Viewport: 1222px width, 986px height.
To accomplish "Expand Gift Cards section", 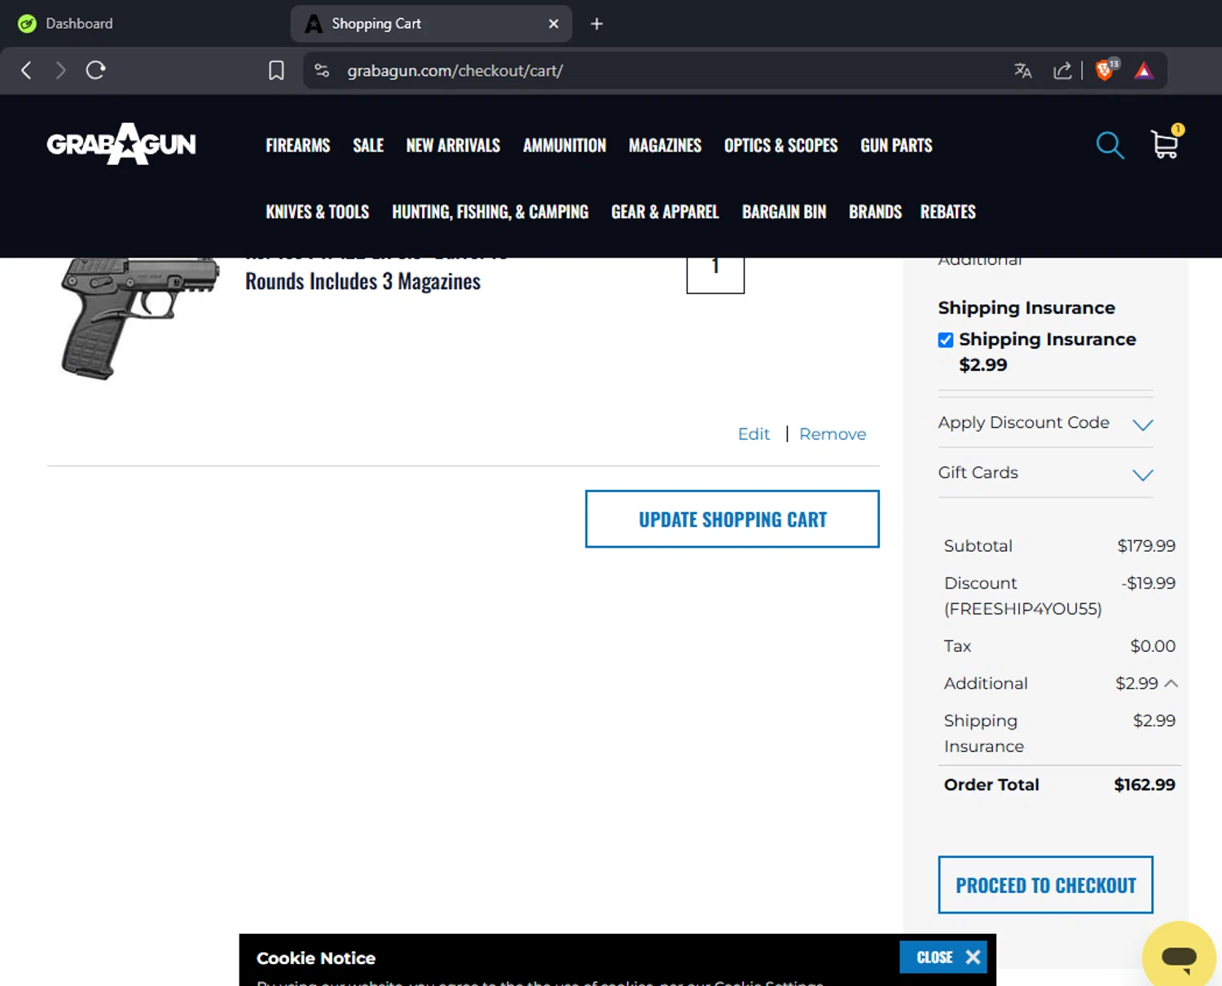I will [x=1045, y=473].
